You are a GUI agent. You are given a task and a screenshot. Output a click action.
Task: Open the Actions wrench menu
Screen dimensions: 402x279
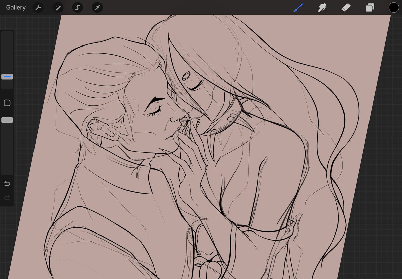pyautogui.click(x=38, y=7)
